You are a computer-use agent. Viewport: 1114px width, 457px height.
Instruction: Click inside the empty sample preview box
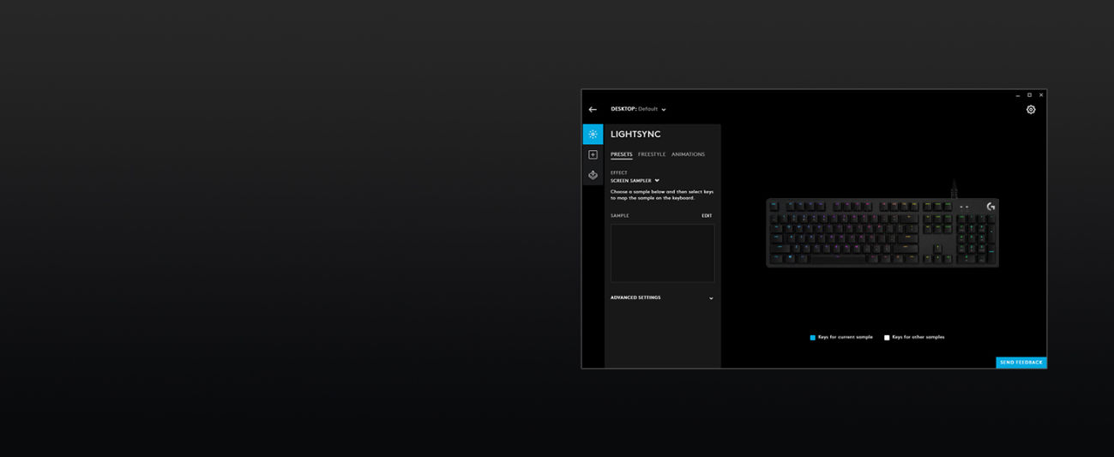[x=662, y=254]
